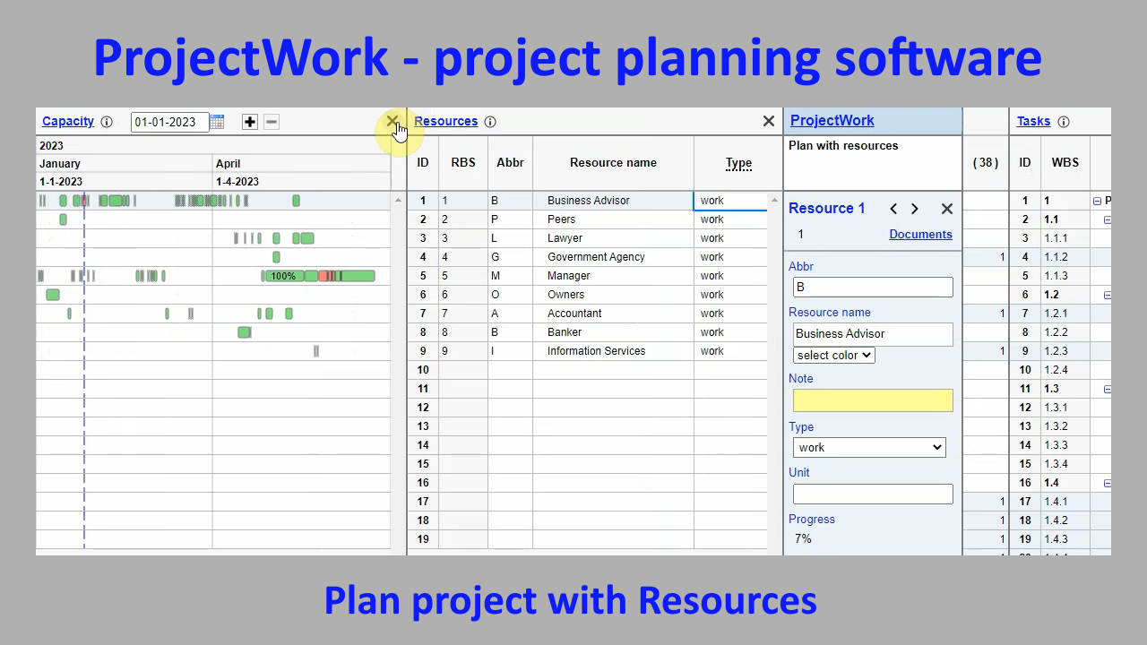
Task: Select the Banker resource name
Action: [x=565, y=332]
